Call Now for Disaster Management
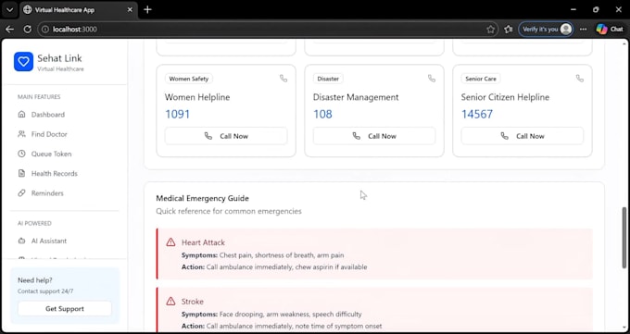 (374, 136)
